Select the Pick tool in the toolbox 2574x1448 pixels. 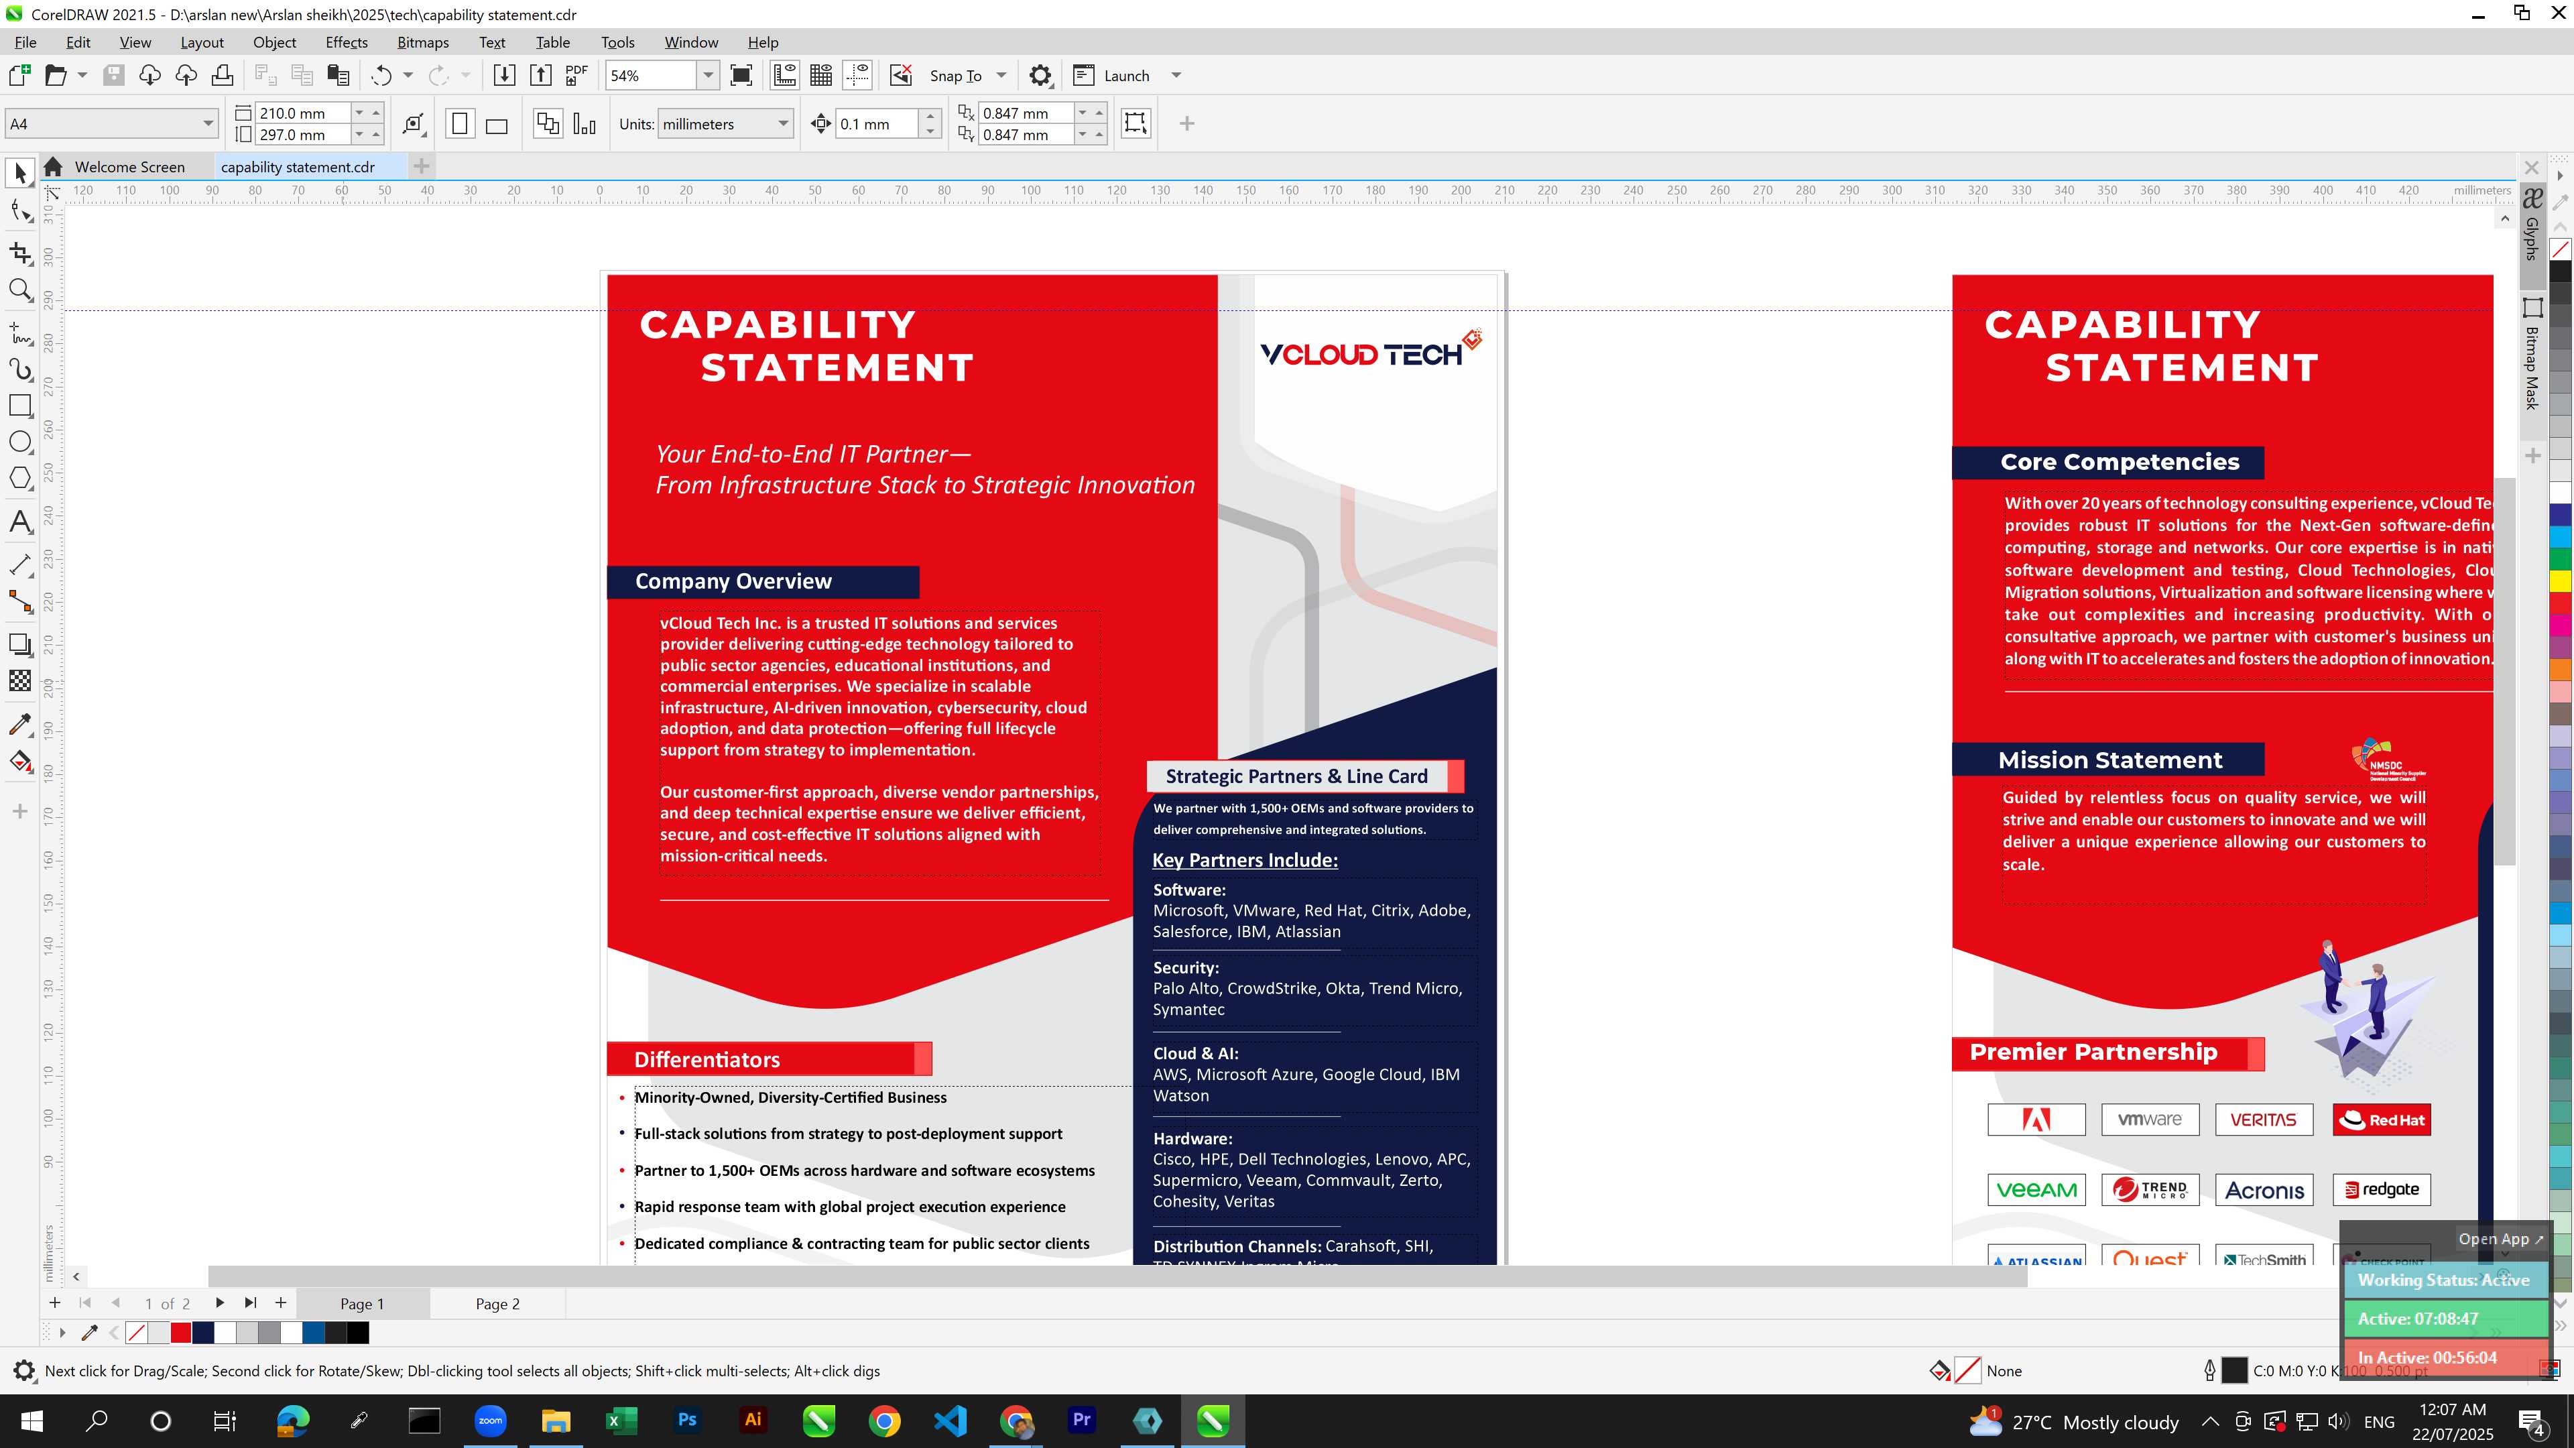click(x=20, y=173)
